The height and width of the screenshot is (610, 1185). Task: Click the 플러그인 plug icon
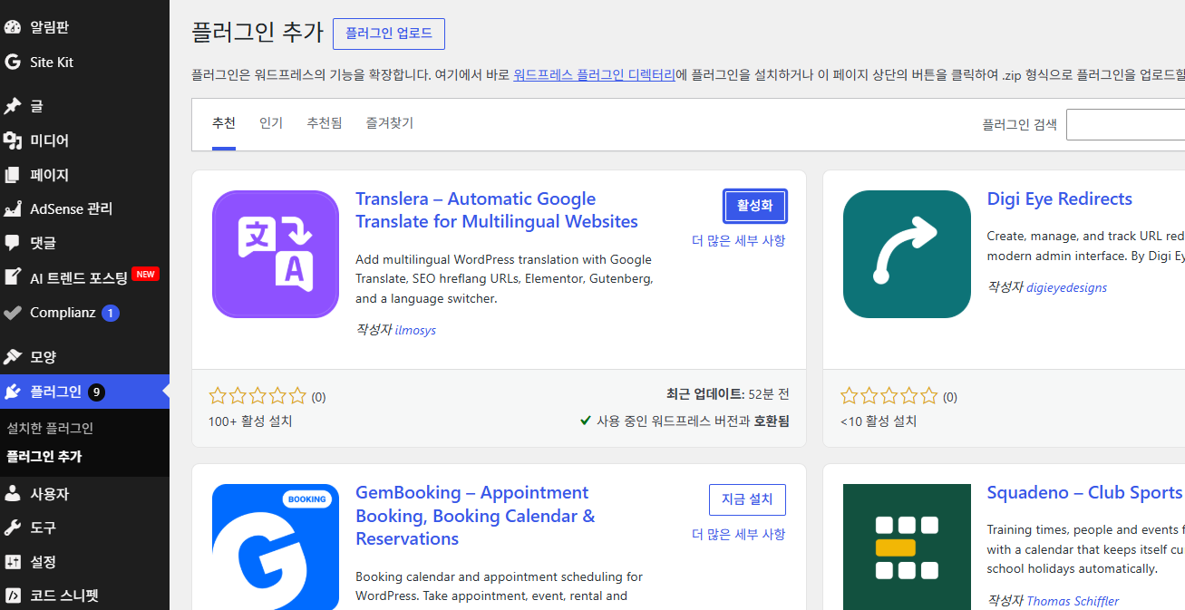click(x=13, y=392)
